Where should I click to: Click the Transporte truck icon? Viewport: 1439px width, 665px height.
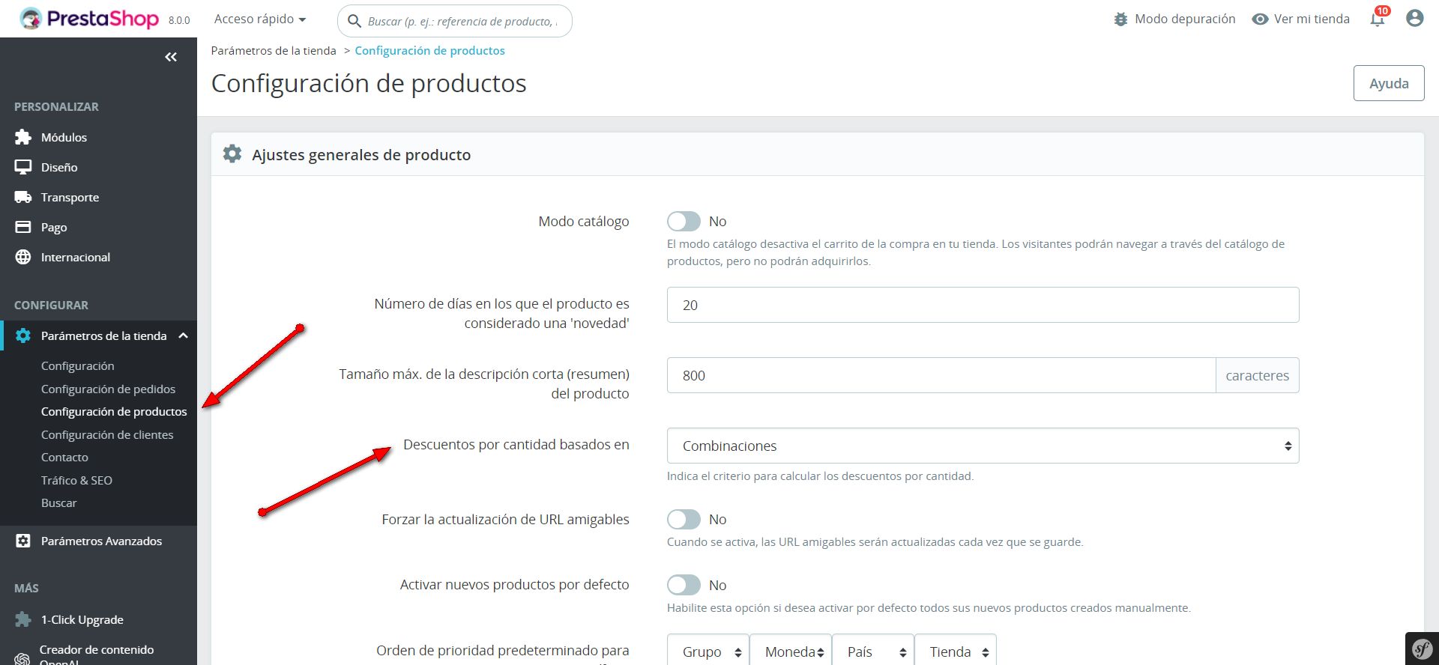[x=23, y=197]
